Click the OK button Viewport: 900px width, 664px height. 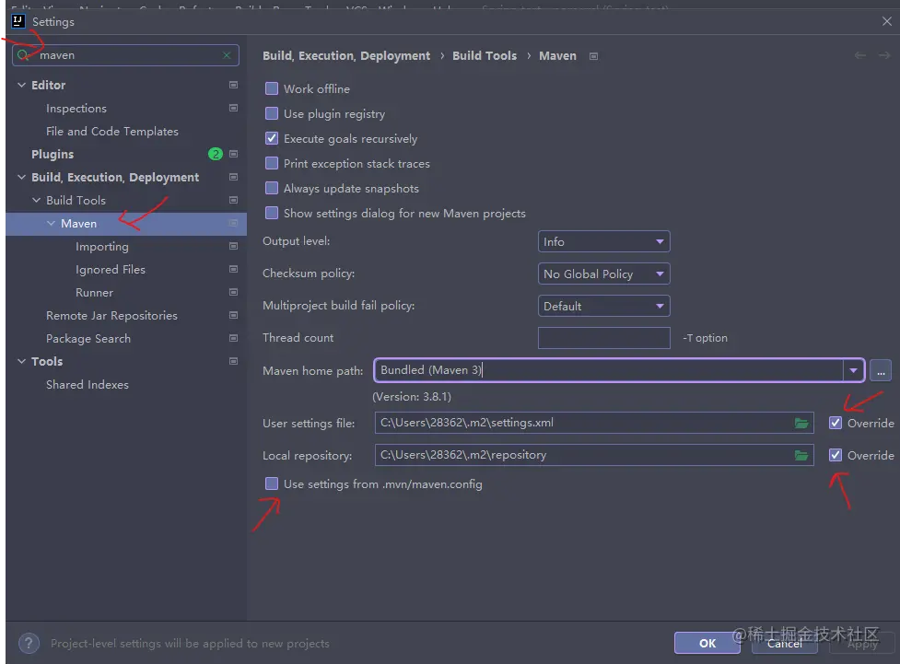coord(707,644)
